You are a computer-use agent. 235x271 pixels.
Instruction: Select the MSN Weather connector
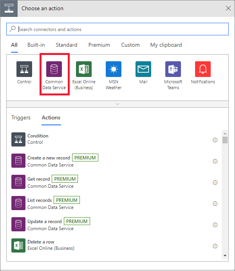click(114, 69)
